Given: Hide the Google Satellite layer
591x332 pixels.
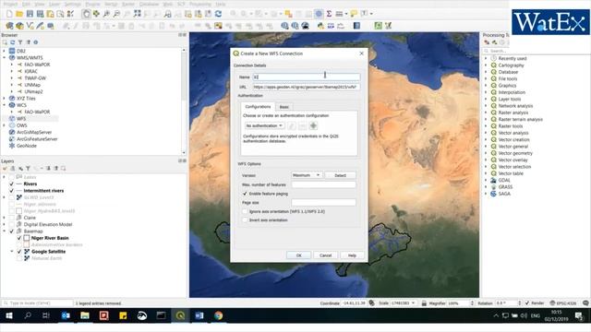Looking at the screenshot, I should [19, 252].
